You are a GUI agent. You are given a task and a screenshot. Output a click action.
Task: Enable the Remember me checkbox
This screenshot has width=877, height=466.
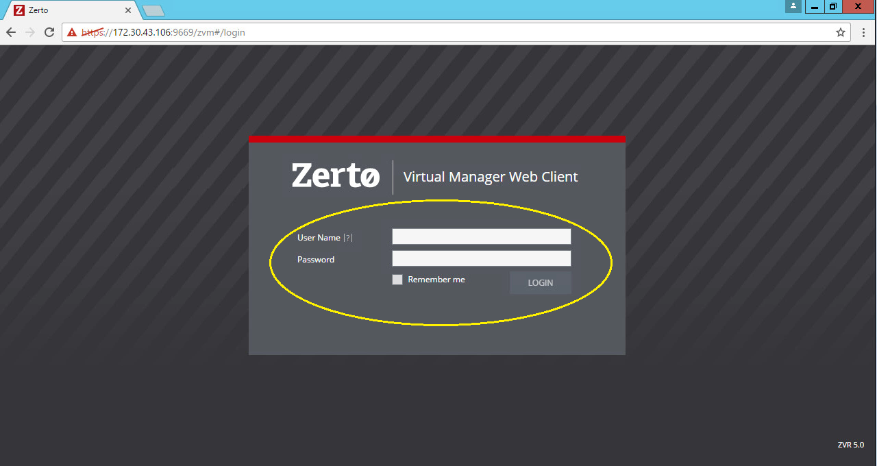pos(397,280)
